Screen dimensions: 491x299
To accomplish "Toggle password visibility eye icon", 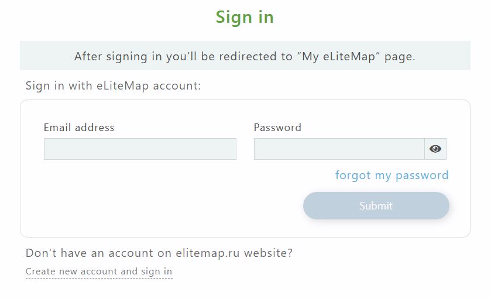I will pyautogui.click(x=435, y=149).
